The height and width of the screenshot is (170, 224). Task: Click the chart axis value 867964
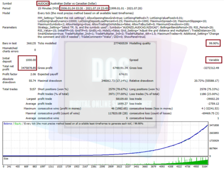214,148
